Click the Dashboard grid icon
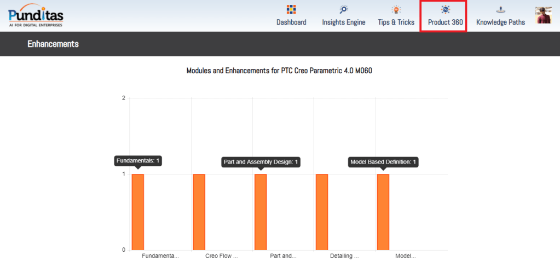The height and width of the screenshot is (273, 560). click(x=291, y=9)
